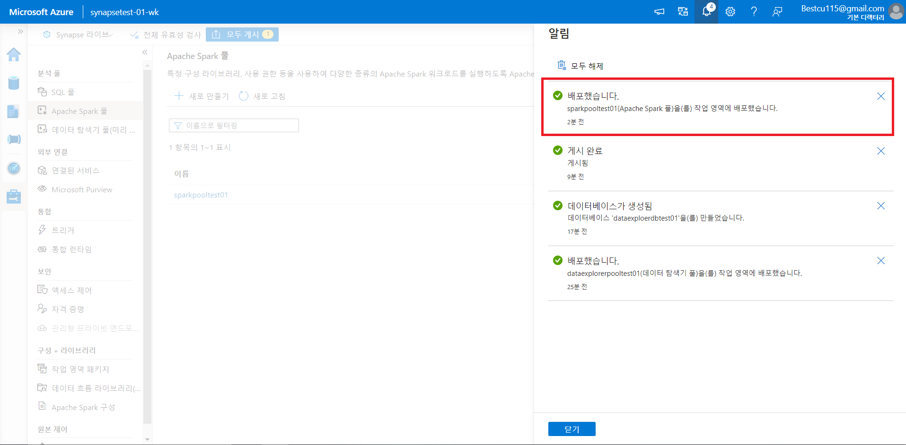Click the 모두 게시 publish all button

tap(242, 34)
